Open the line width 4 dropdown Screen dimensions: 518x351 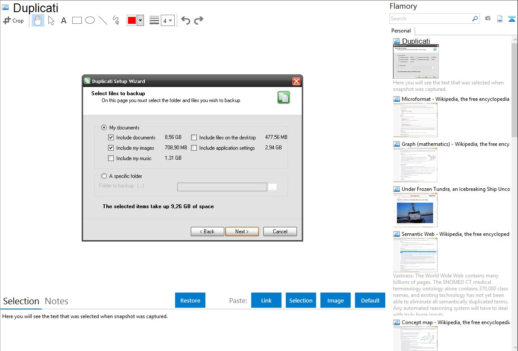click(168, 20)
